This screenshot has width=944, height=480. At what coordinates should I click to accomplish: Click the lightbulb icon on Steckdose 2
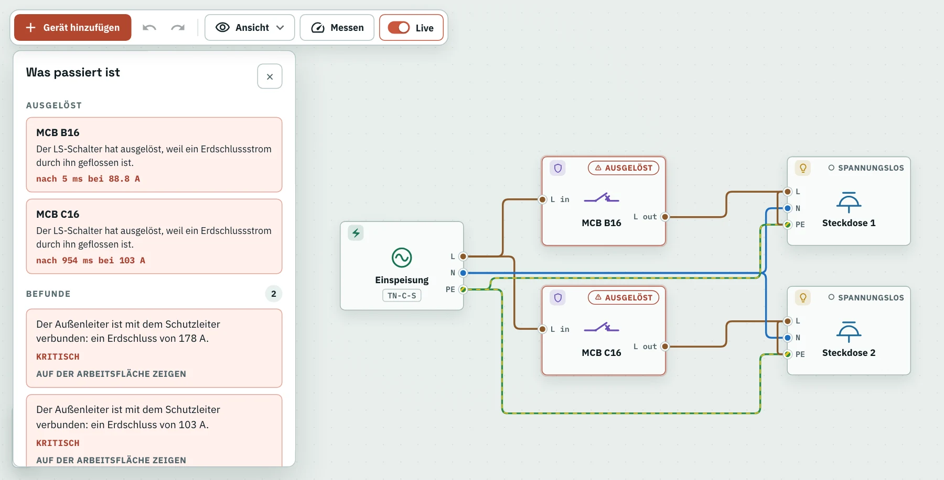pos(803,298)
